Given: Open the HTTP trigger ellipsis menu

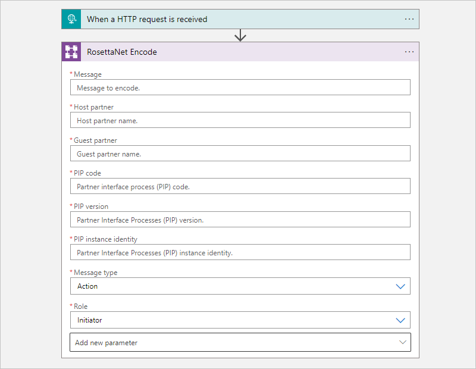Looking at the screenshot, I should click(x=409, y=19).
